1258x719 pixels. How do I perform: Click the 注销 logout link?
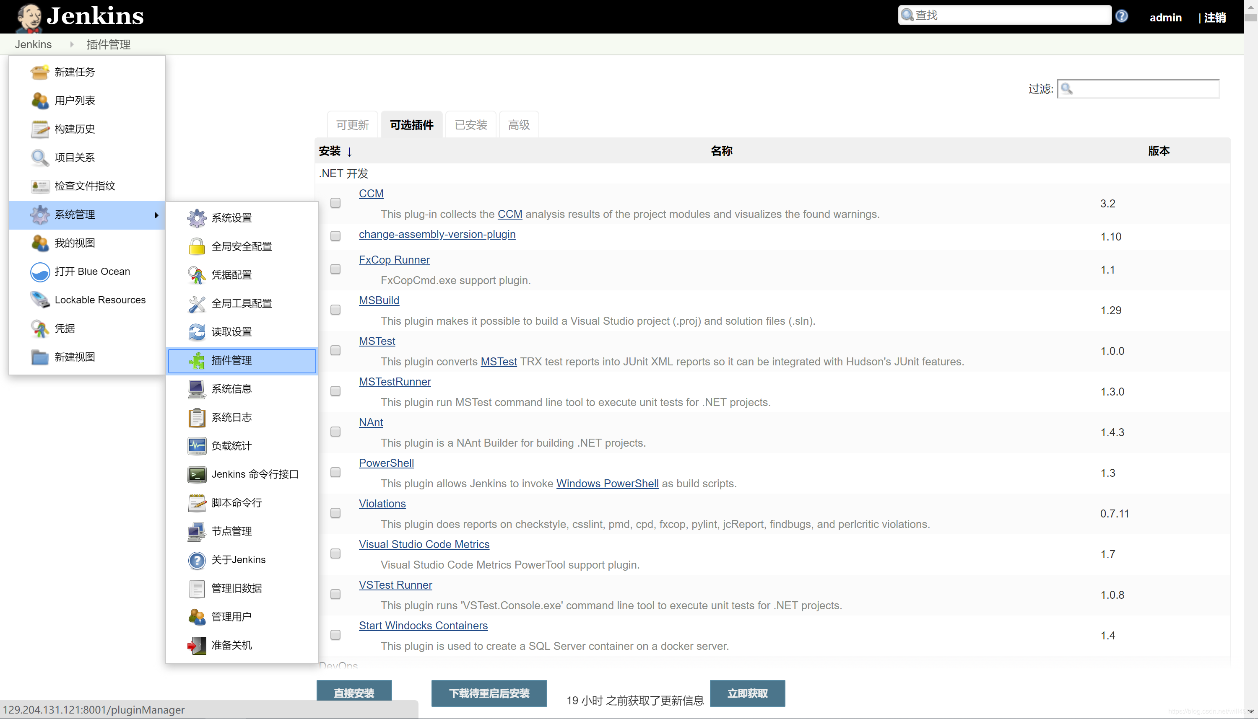(x=1214, y=18)
